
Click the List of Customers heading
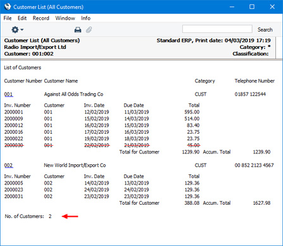23,68
